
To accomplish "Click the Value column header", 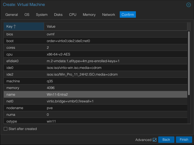I will (115, 27).
